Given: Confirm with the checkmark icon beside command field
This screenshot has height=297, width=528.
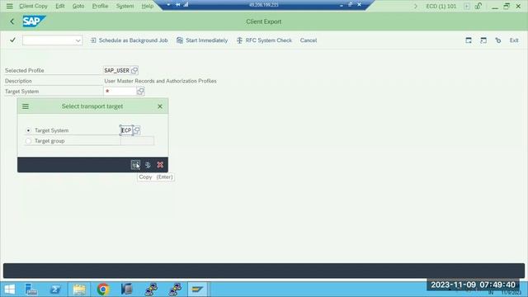Looking at the screenshot, I should pos(13,40).
